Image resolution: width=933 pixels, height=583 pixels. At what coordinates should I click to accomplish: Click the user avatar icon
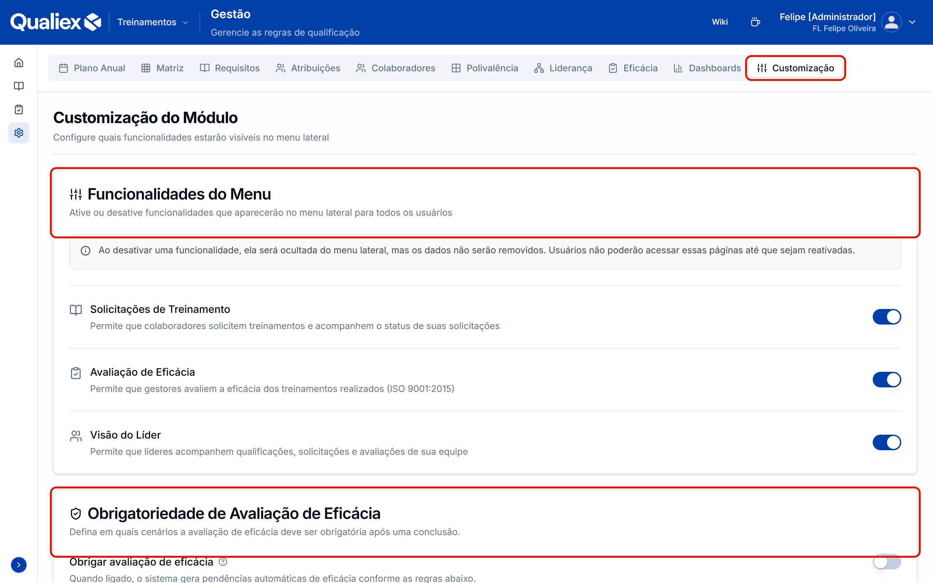pos(891,22)
